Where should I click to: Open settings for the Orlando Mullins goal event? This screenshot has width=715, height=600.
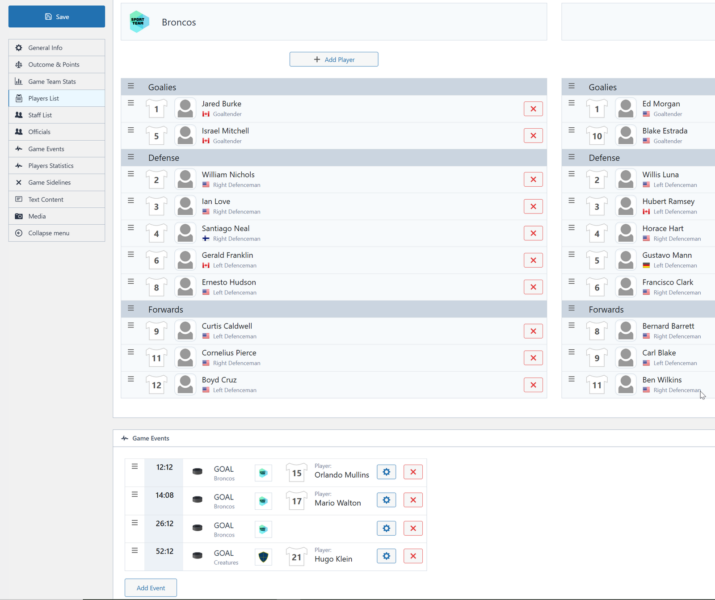386,472
